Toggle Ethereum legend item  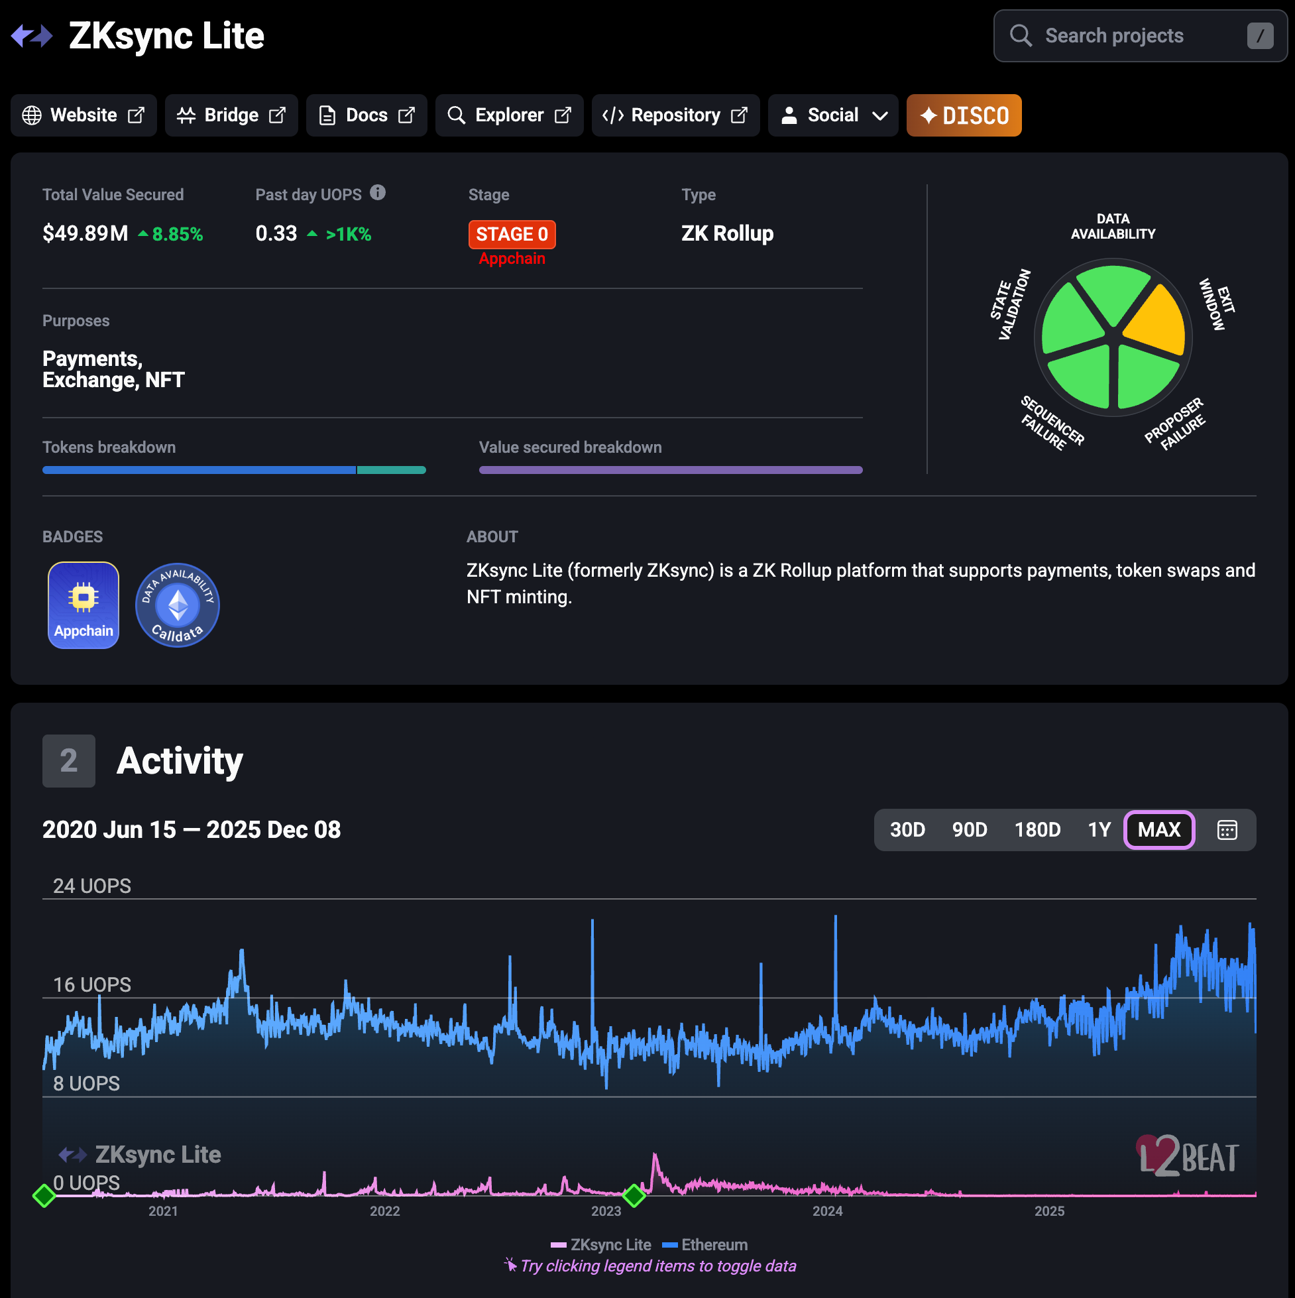point(704,1245)
